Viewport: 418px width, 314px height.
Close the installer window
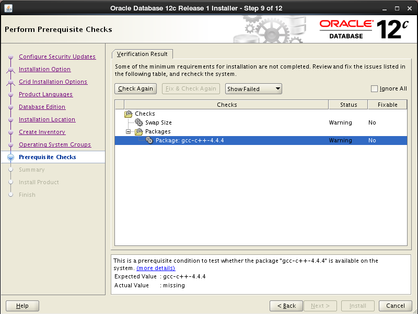[410, 8]
